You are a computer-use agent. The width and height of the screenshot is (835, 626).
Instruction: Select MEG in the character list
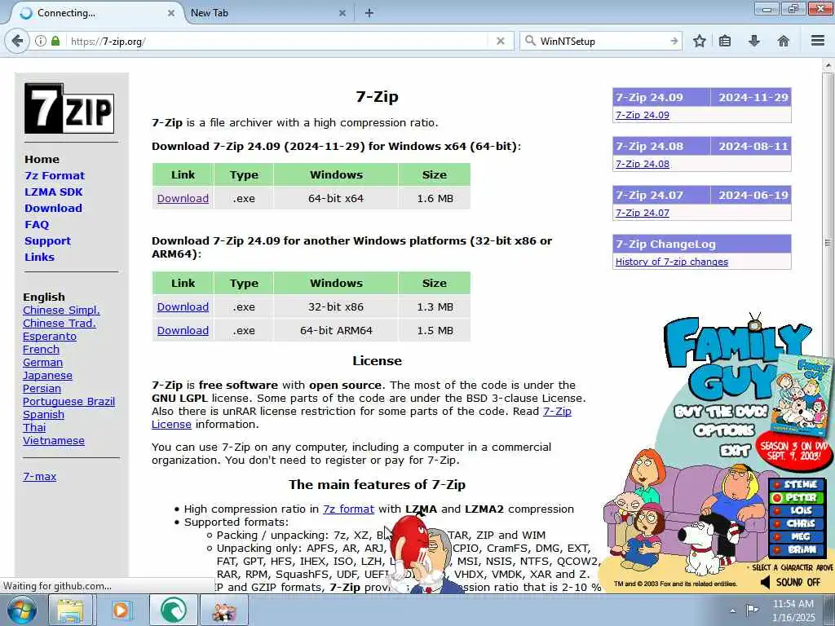[797, 536]
